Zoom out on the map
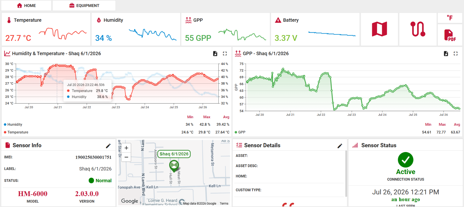 (x=126, y=157)
